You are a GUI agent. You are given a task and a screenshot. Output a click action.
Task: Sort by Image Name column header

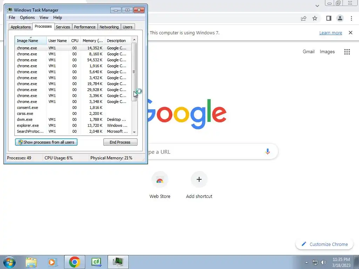tap(31, 41)
